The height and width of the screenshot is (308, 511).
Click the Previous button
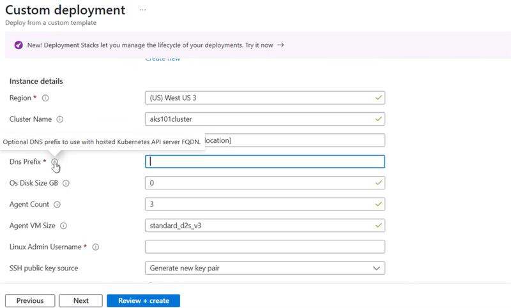click(30, 300)
